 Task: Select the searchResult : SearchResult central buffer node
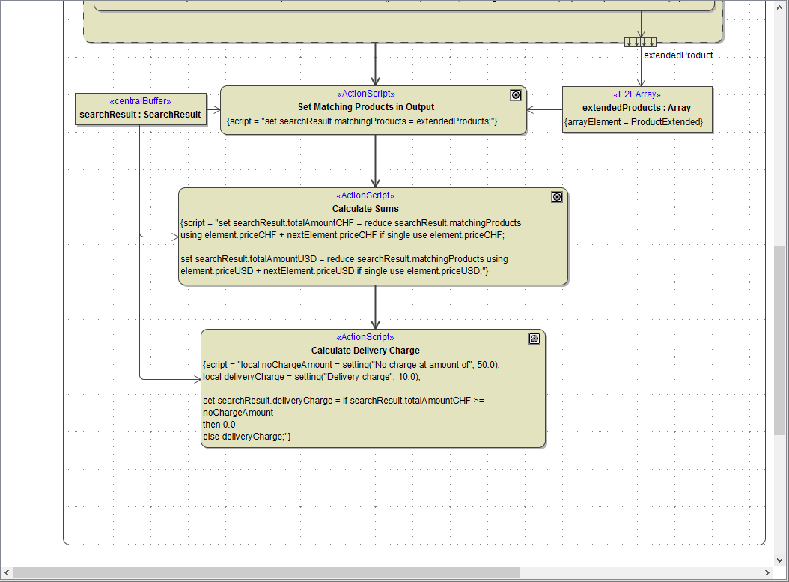[x=140, y=110]
